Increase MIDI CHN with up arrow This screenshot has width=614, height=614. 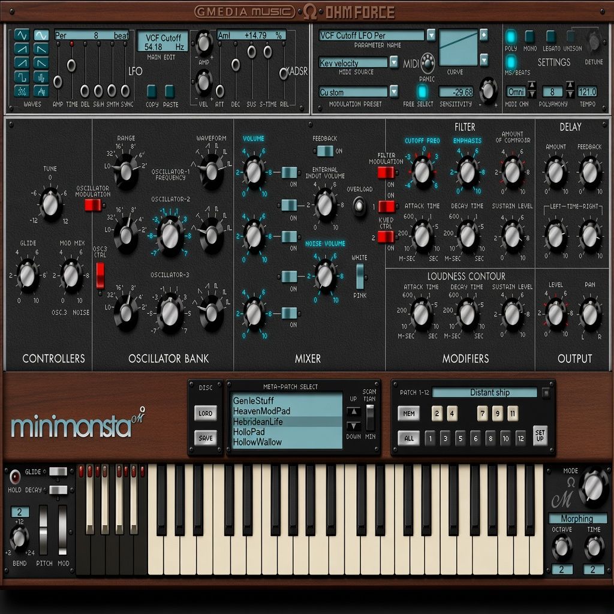pyautogui.click(x=532, y=85)
